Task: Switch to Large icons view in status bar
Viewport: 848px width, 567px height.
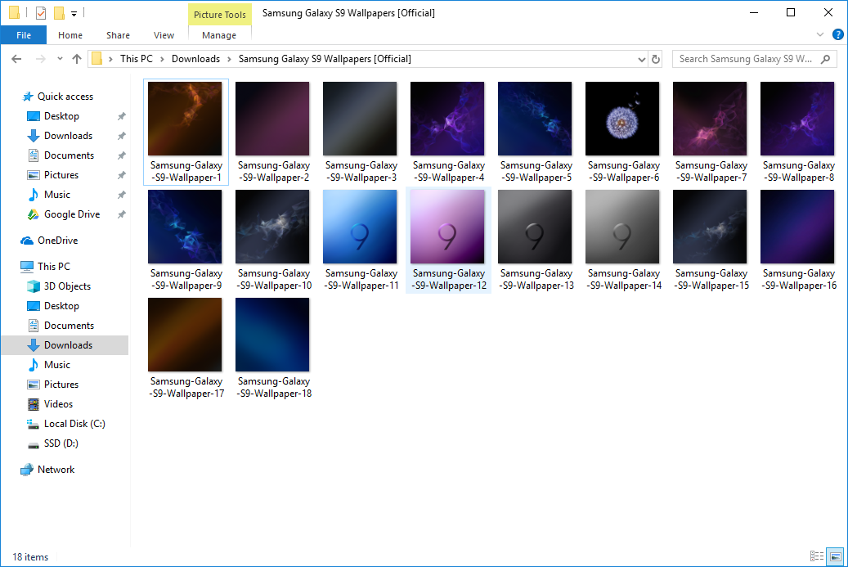Action: point(836,556)
